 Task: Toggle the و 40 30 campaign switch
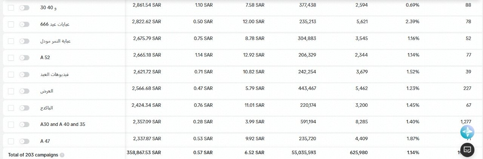click(x=25, y=8)
